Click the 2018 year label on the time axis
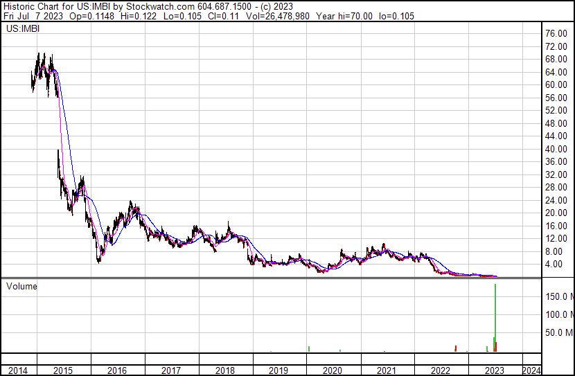Image resolution: width=575 pixels, height=376 pixels. 224,370
